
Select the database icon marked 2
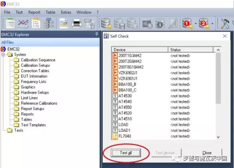click(x=204, y=23)
